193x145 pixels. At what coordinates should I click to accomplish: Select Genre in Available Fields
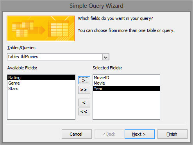coord(41,83)
